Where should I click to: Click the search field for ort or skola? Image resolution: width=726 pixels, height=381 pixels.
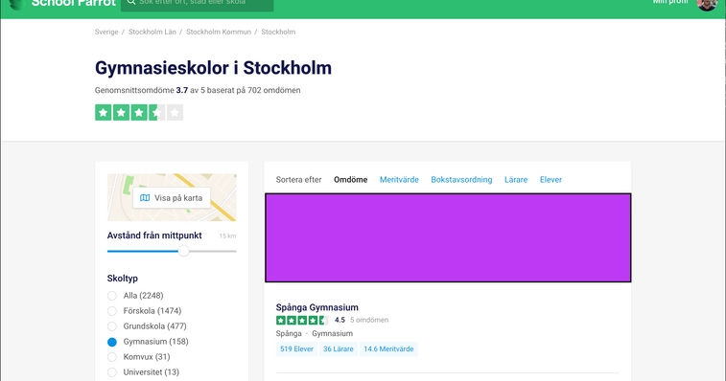click(x=198, y=5)
